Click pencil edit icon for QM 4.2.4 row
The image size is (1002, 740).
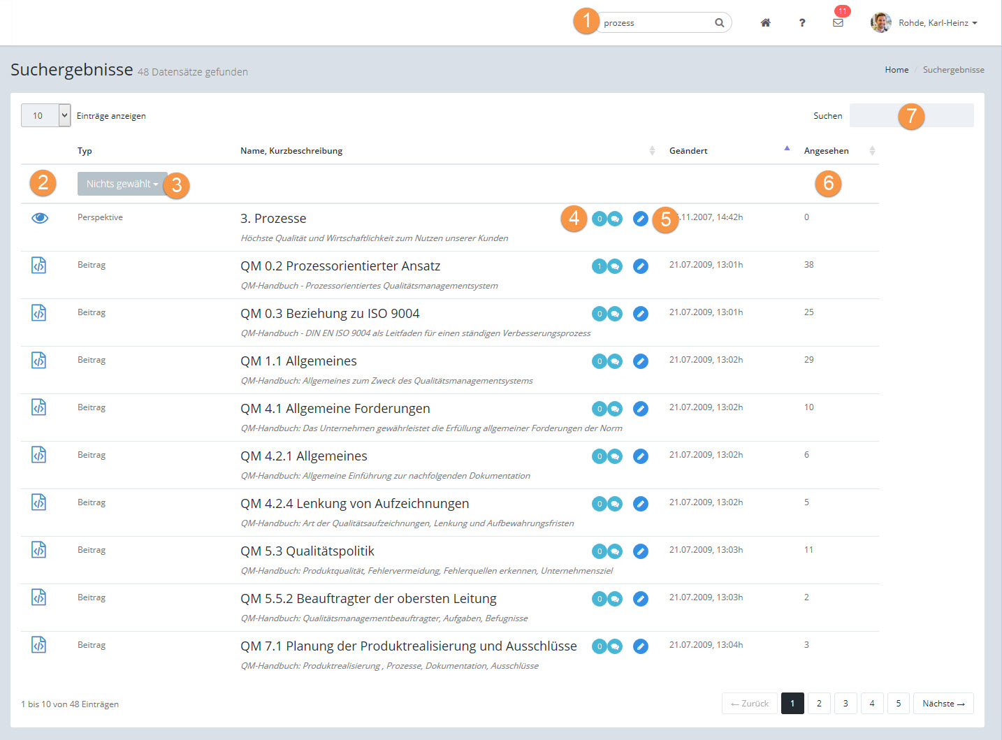640,504
